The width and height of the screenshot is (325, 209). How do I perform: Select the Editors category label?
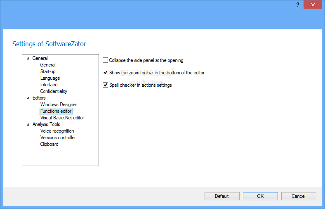click(39, 98)
